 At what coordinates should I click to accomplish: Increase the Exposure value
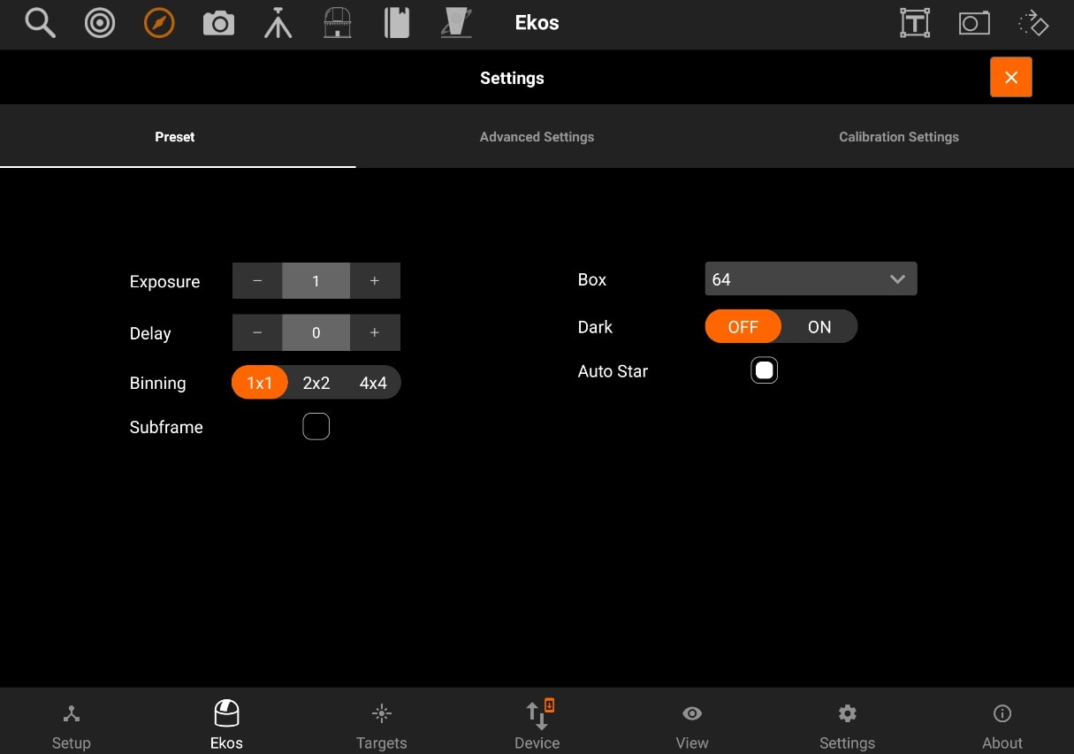coord(375,281)
